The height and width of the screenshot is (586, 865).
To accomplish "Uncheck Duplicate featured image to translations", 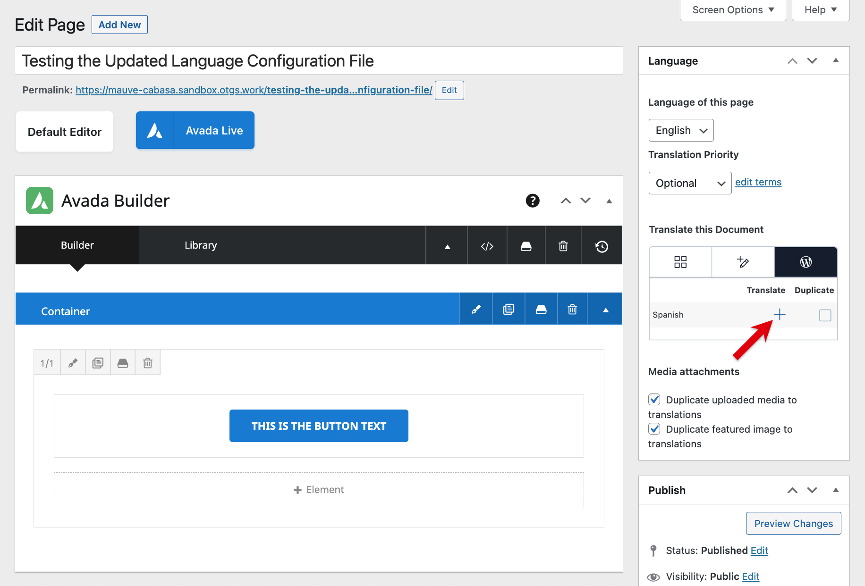I will tap(654, 429).
